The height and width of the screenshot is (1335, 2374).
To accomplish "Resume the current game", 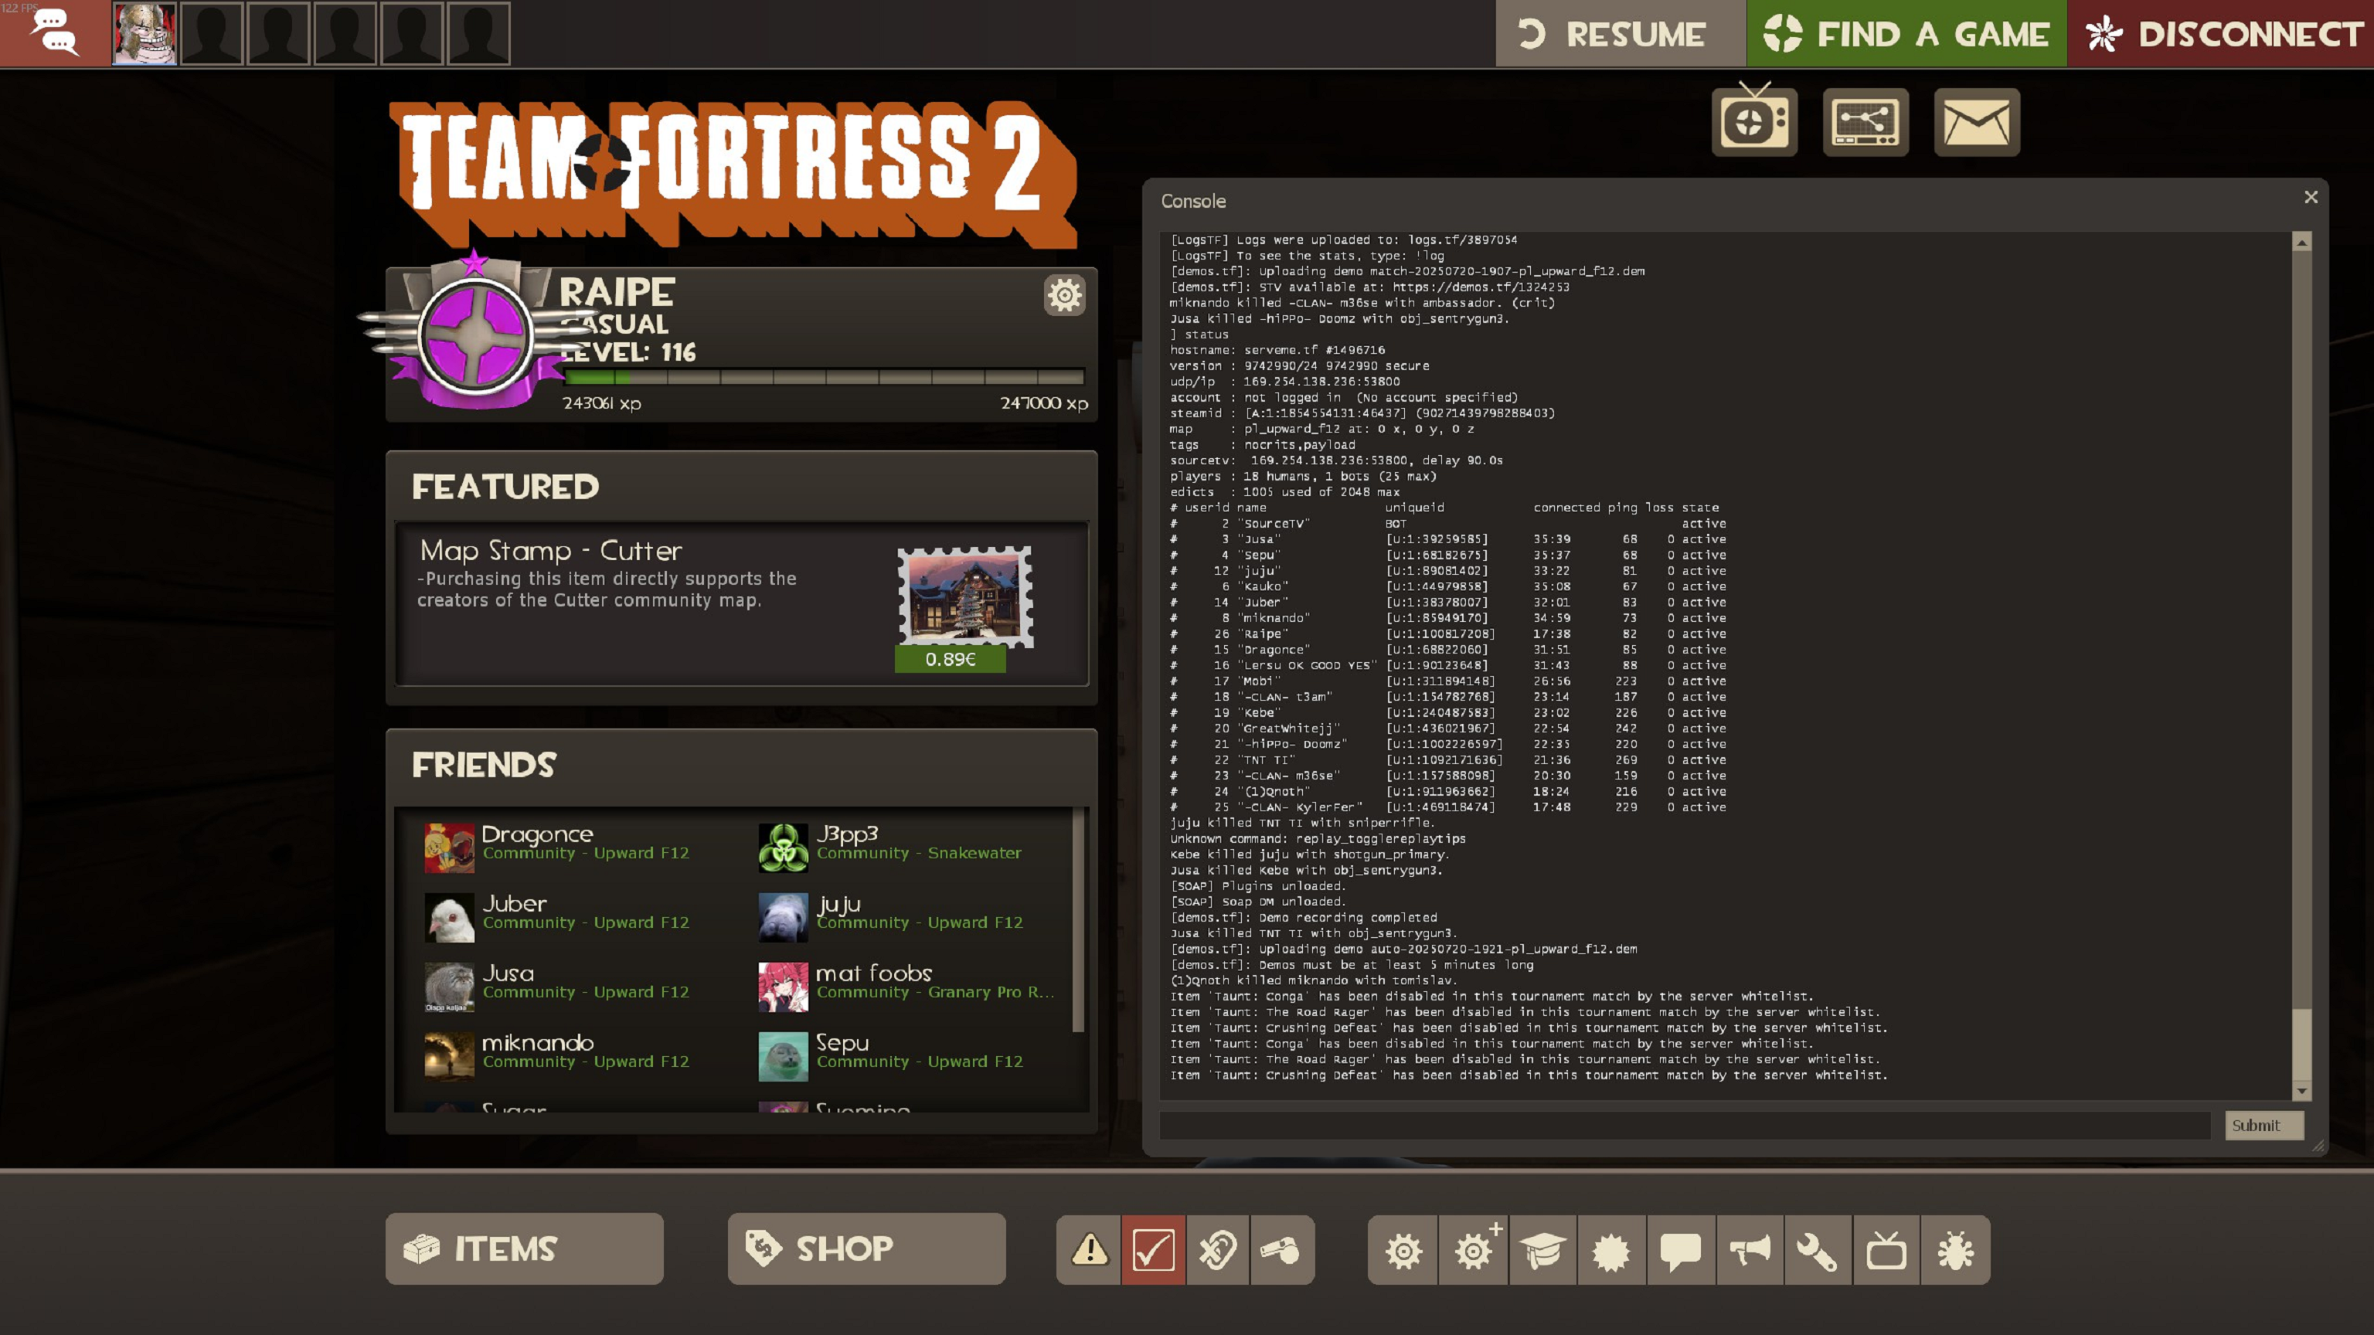I will (x=1620, y=34).
